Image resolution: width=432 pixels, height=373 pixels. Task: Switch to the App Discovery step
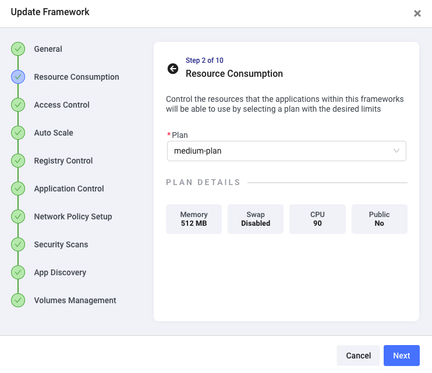click(60, 272)
